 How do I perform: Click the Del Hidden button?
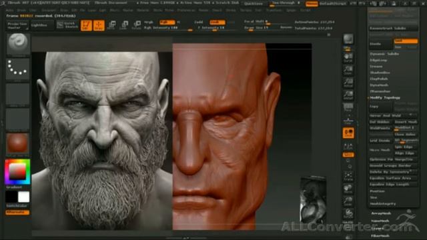[x=381, y=122]
